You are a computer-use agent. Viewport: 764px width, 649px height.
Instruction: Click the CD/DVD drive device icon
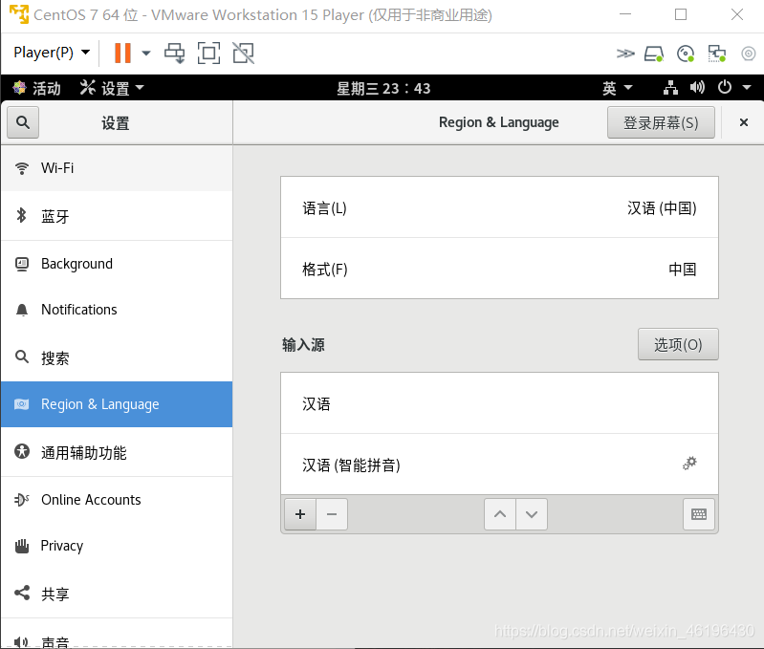pos(686,54)
